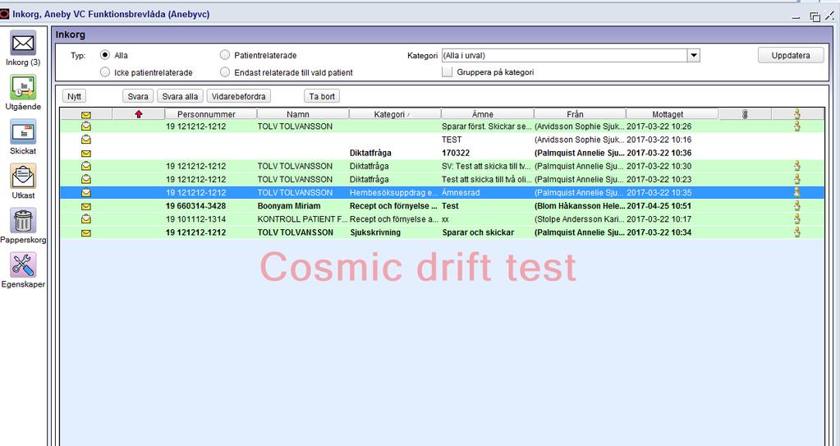Open the Papperskorg trash icon
The image size is (840, 446).
23,221
